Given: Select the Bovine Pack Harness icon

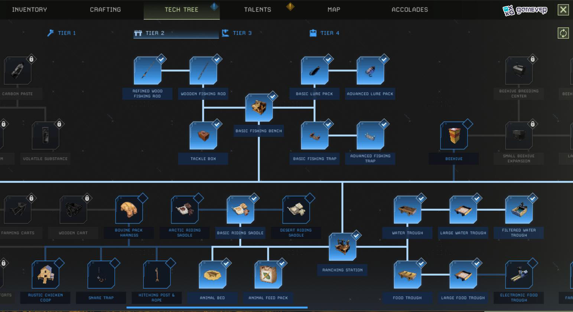Looking at the screenshot, I should click(x=129, y=210).
